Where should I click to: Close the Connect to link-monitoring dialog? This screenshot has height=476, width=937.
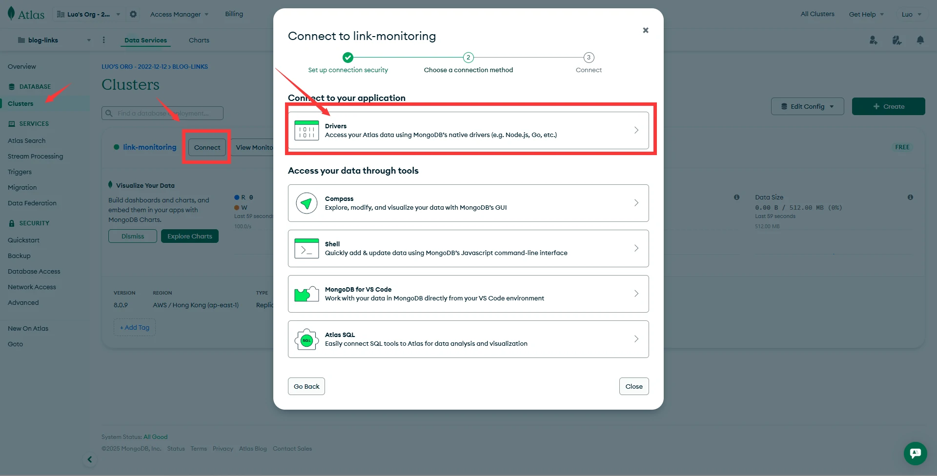[x=645, y=30]
